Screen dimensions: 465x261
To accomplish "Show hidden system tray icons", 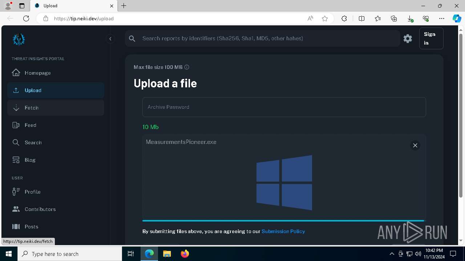I will coord(392,254).
